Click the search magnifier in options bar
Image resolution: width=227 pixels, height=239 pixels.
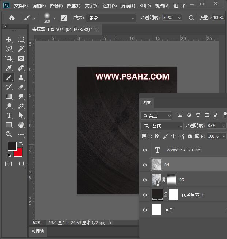click(191, 18)
